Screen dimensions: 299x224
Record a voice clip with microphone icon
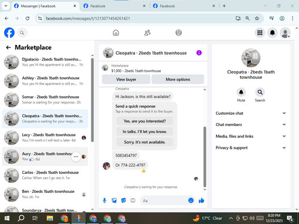coord(105,201)
